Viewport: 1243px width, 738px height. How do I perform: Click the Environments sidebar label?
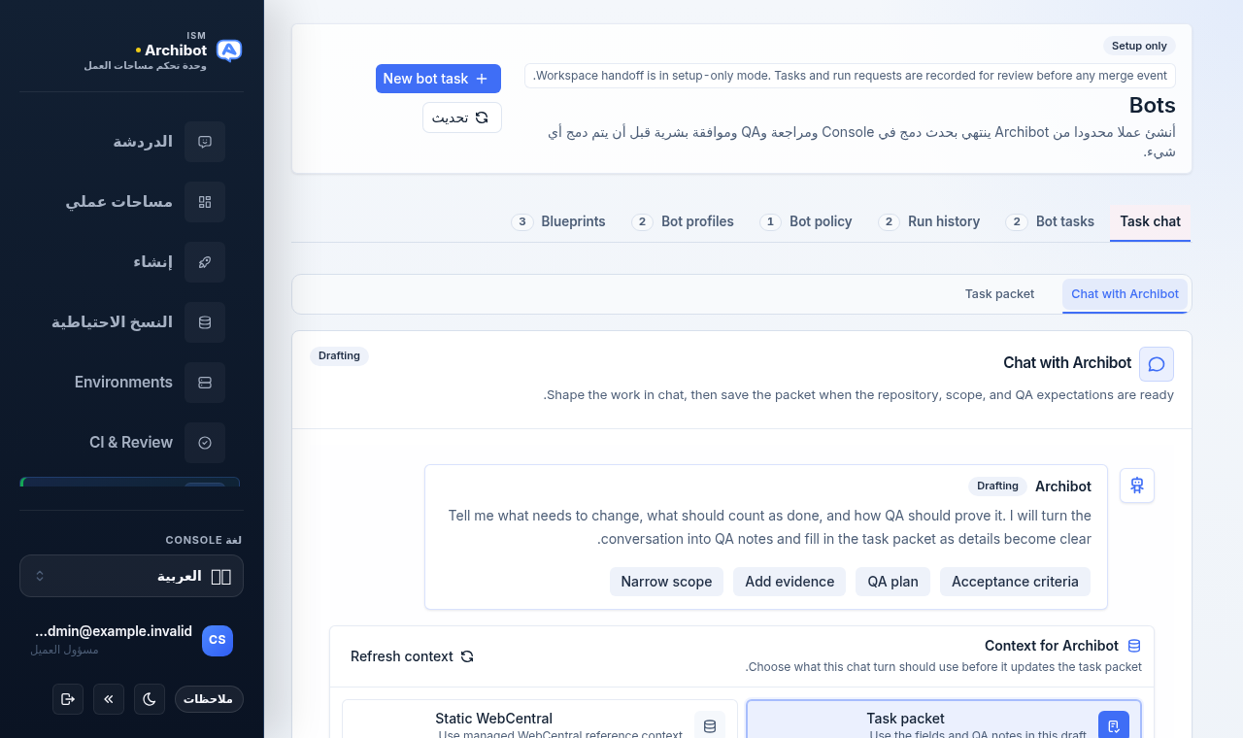(123, 383)
